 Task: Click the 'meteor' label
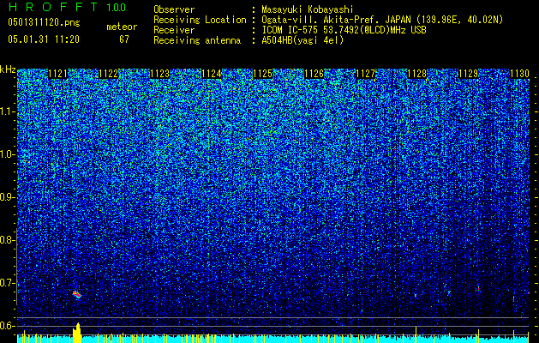[x=122, y=27]
